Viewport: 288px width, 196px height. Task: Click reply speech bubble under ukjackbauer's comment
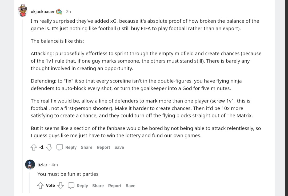[60, 147]
